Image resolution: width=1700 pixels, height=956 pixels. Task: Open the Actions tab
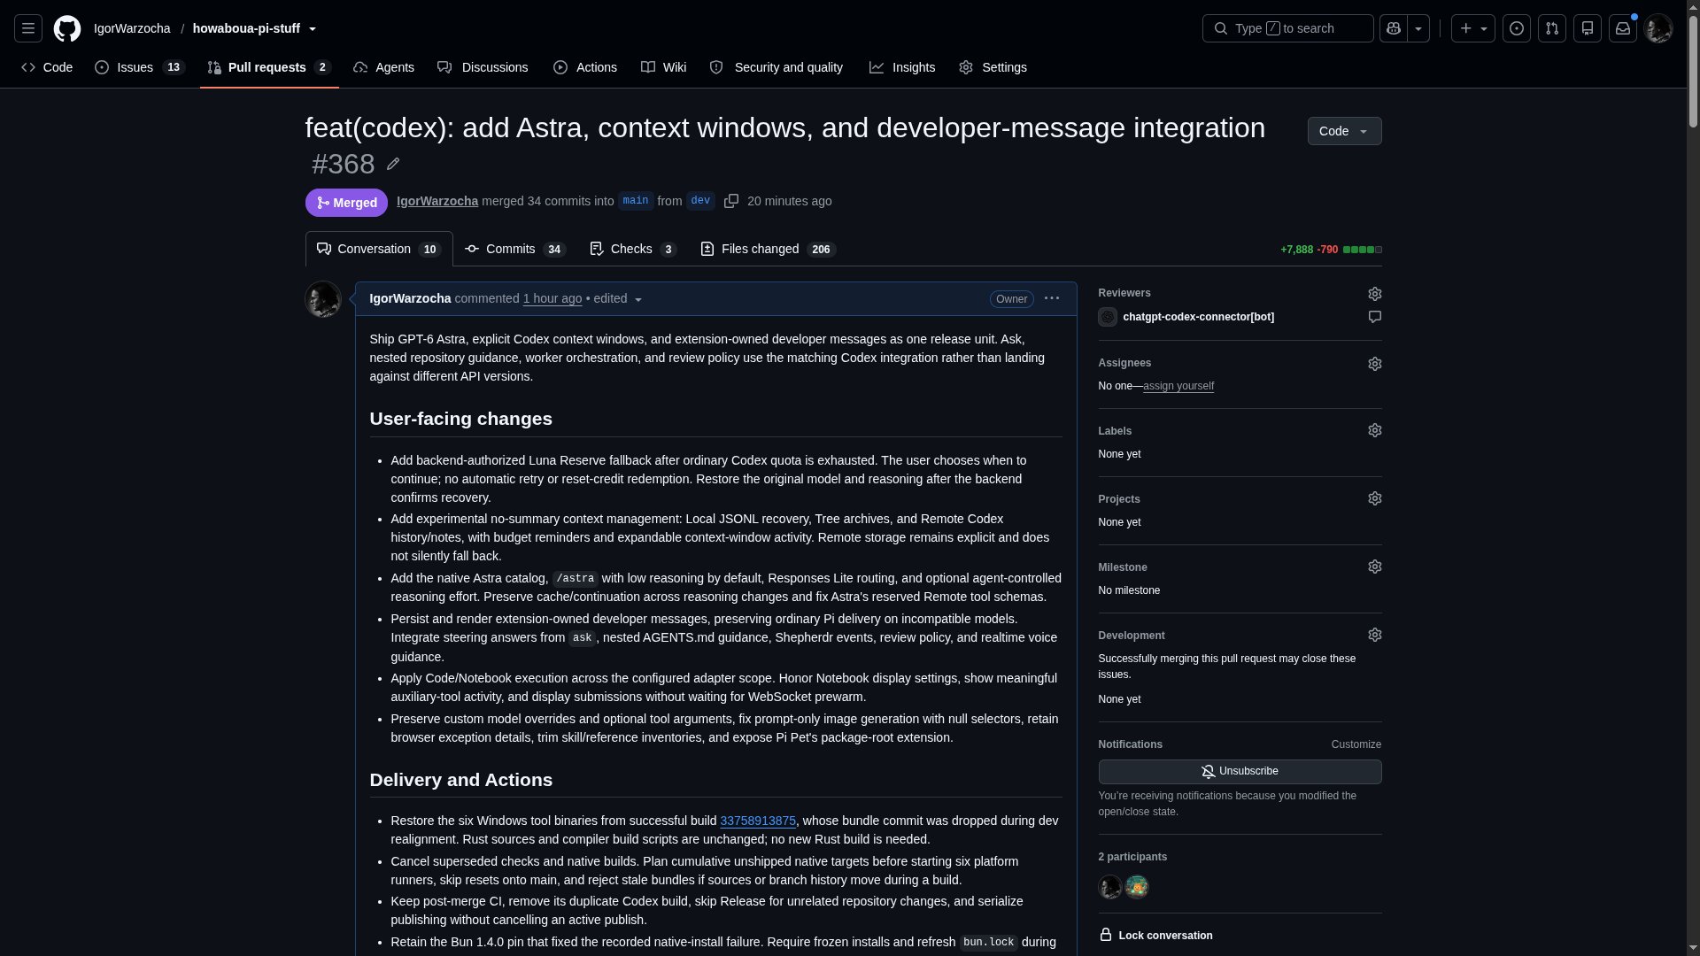585,67
